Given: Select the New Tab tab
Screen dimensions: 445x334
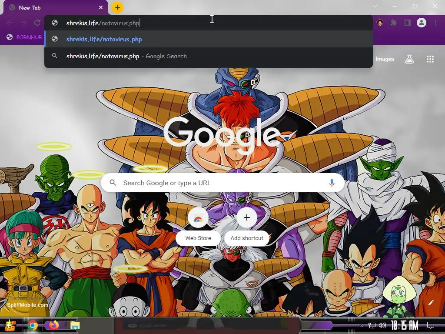Looking at the screenshot, I should point(55,8).
